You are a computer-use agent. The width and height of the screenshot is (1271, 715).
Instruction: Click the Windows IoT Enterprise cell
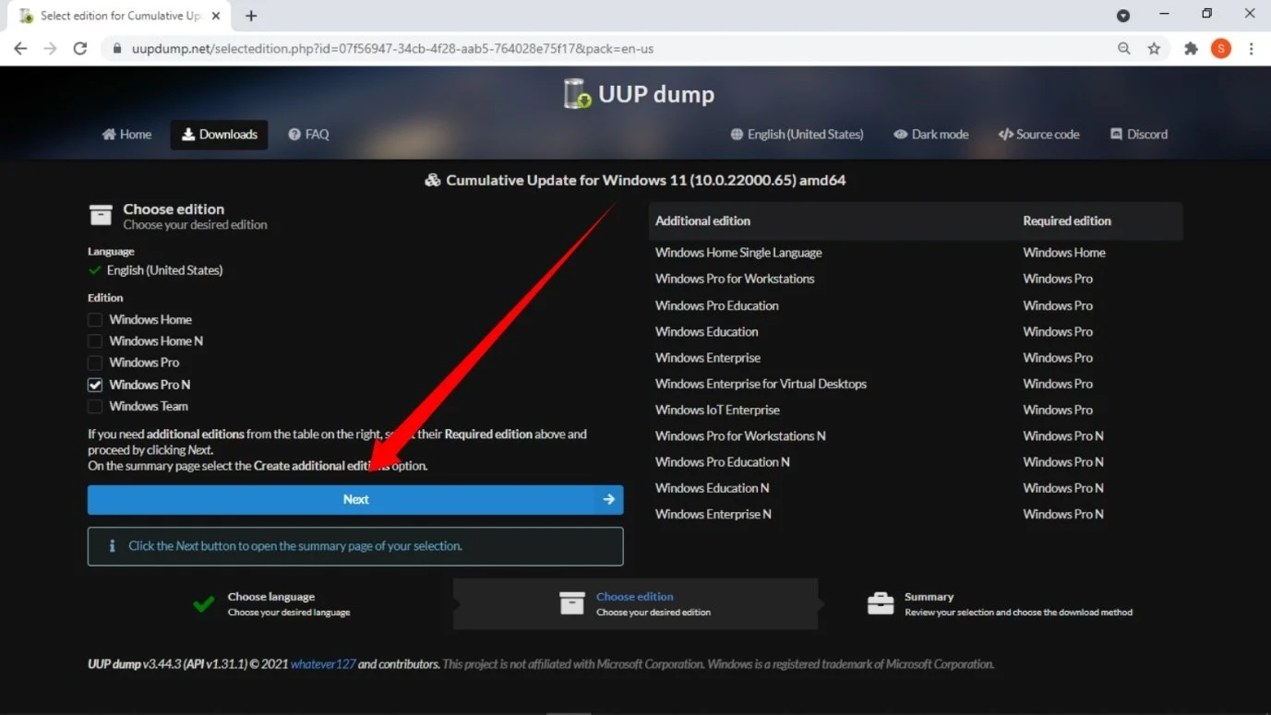717,410
